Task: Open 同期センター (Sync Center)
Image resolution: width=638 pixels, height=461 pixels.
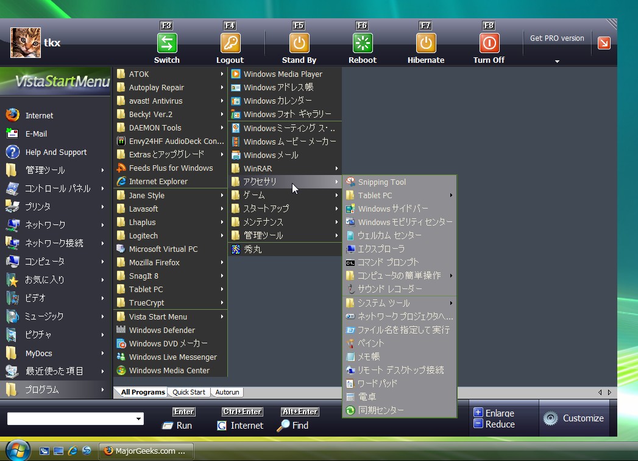Action: pyautogui.click(x=400, y=410)
